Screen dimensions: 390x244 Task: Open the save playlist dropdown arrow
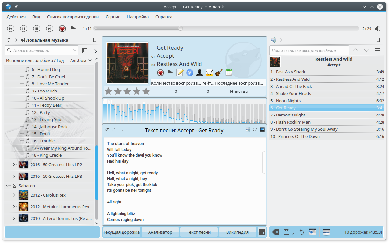point(292,233)
